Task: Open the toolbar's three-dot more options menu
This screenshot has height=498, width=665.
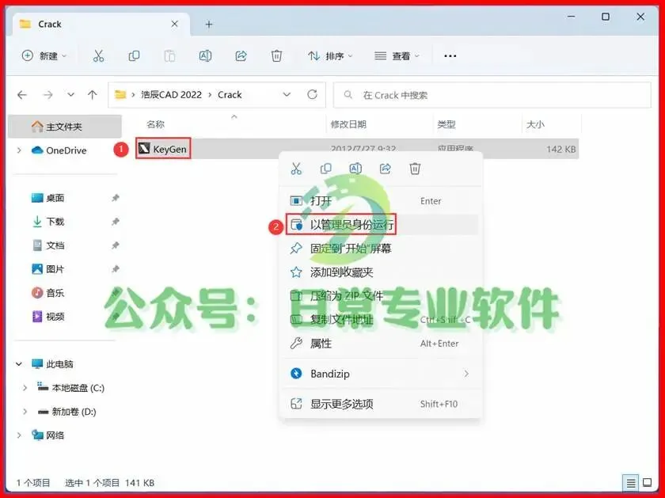Action: pos(450,55)
